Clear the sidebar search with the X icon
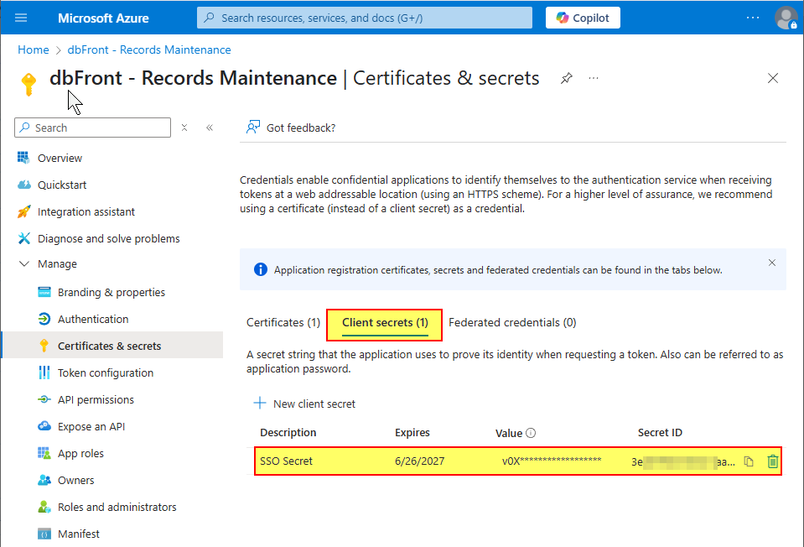The width and height of the screenshot is (804, 547). click(x=184, y=128)
